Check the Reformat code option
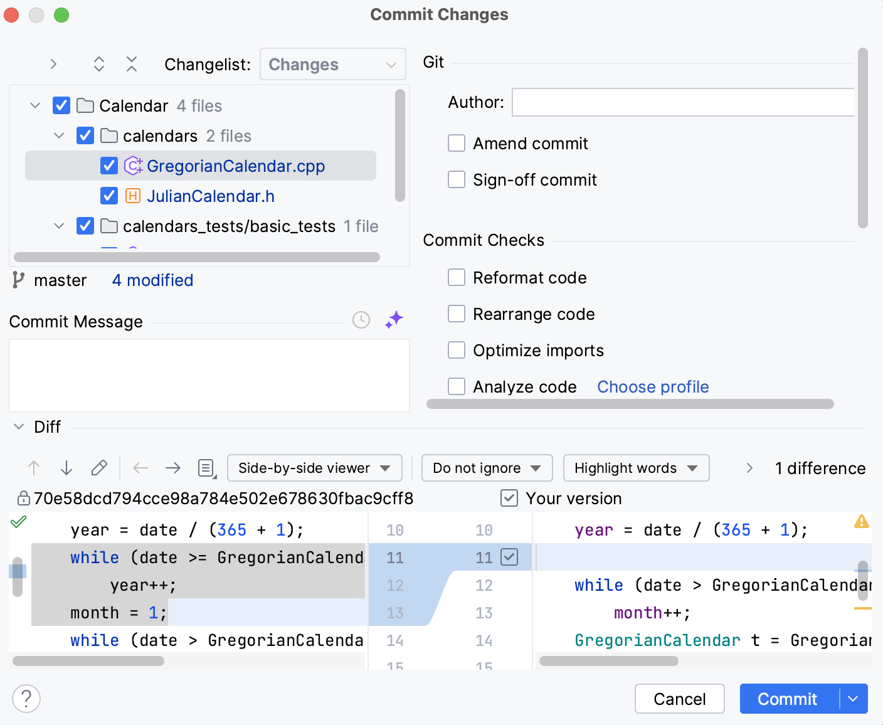This screenshot has width=883, height=725. (457, 277)
